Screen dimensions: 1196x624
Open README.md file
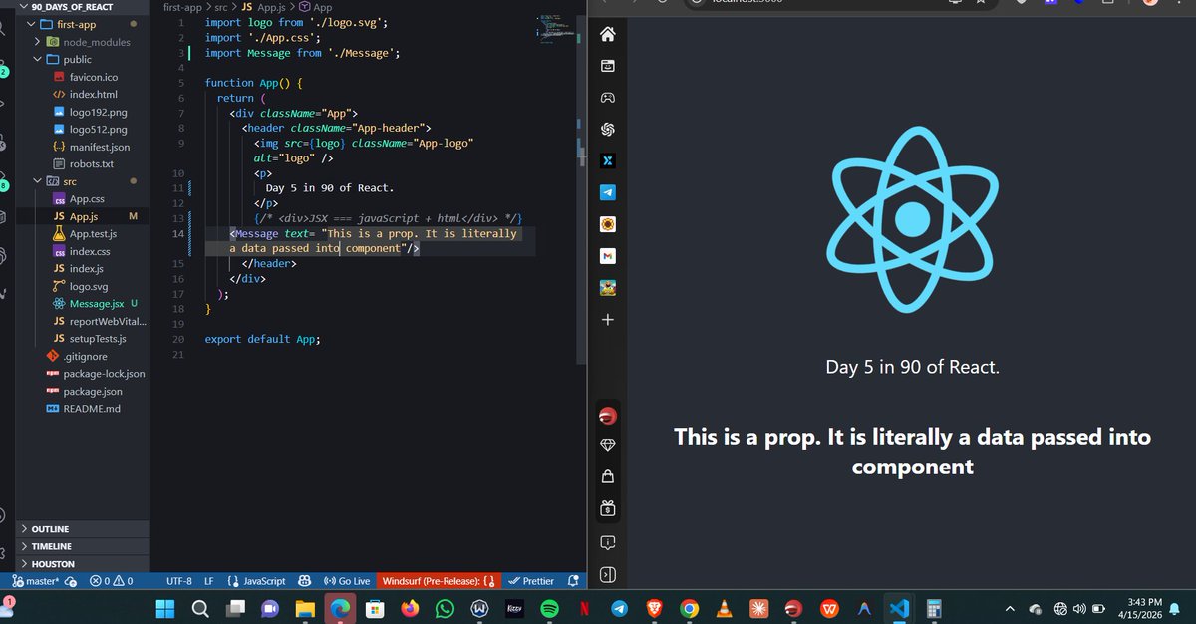[92, 409]
